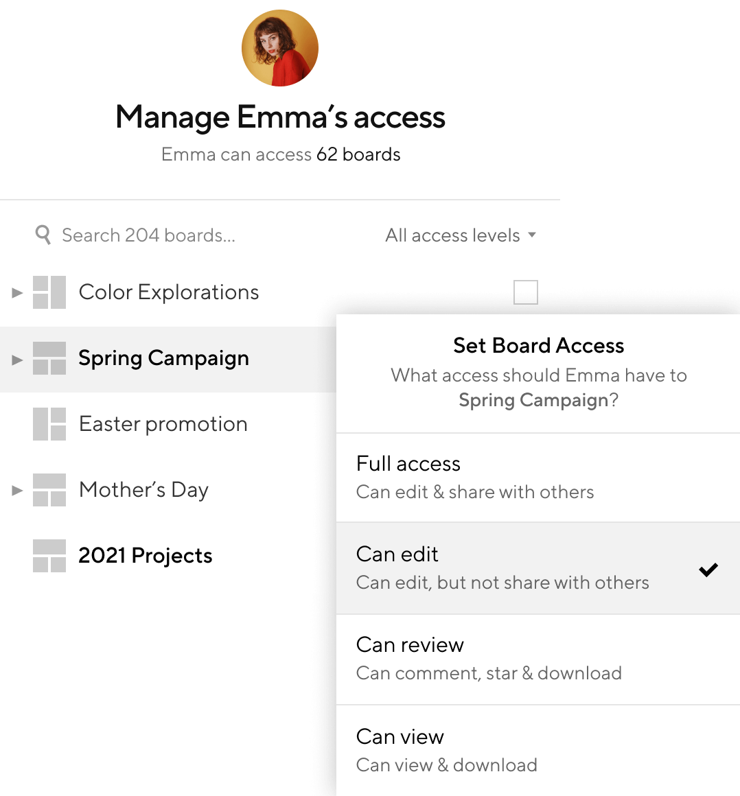Choose the Can view access option
Screen dimensions: 740x796
[538, 750]
